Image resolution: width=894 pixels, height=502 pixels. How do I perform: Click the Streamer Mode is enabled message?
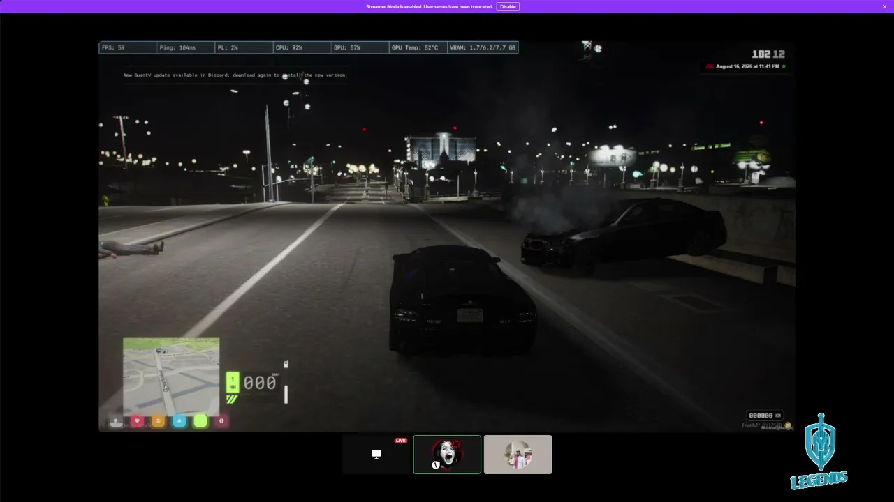click(x=430, y=6)
